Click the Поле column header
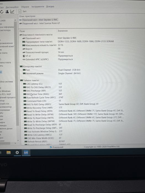The width and height of the screenshot is (145, 193). click(22, 31)
